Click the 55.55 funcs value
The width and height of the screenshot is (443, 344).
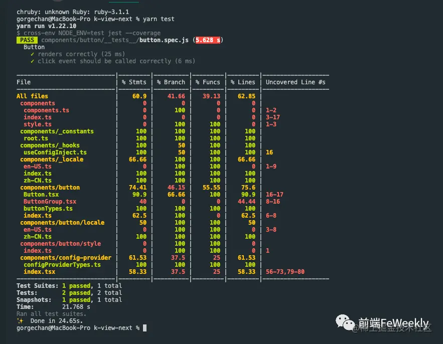(x=211, y=188)
